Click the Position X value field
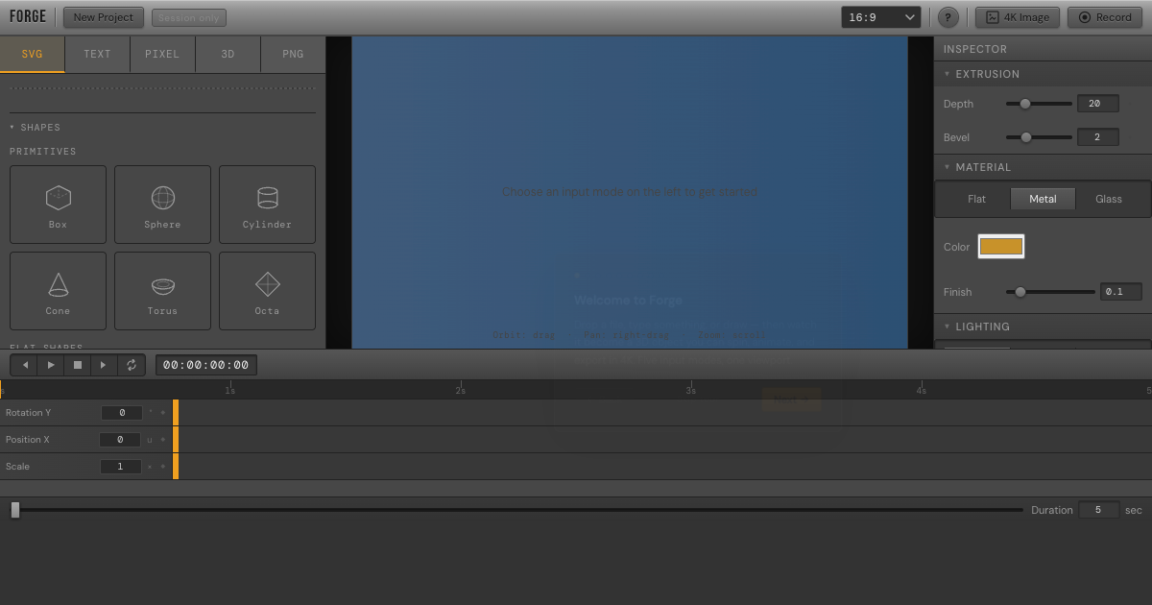This screenshot has width=1152, height=605. click(120, 440)
